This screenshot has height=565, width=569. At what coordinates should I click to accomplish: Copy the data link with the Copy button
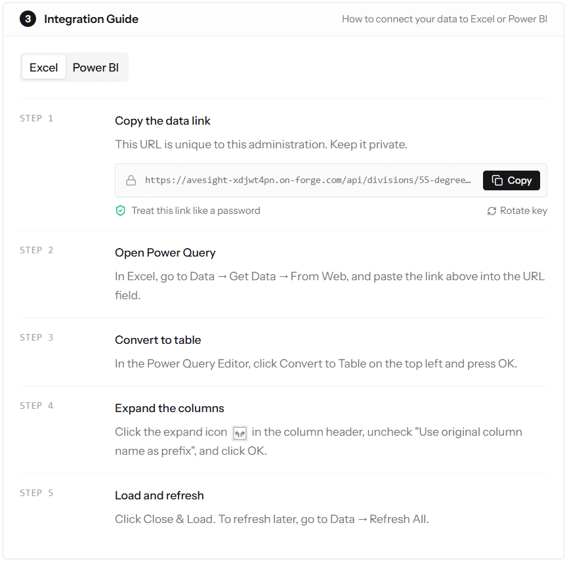(511, 180)
